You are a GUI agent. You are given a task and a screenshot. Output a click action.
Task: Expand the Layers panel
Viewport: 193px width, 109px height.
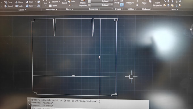175,9
